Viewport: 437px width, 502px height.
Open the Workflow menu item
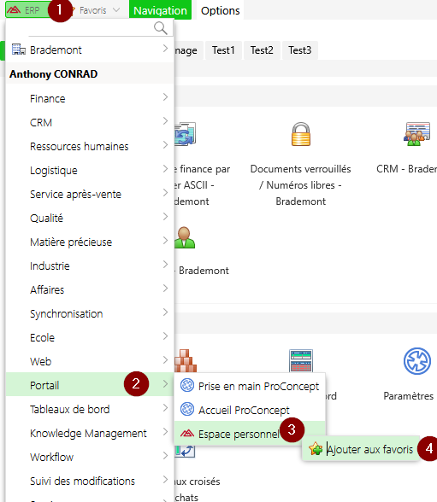[90, 457]
